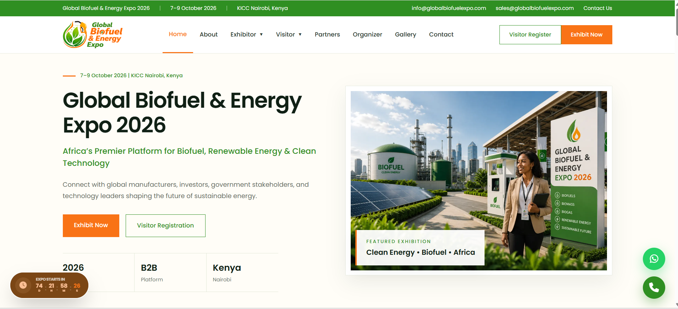This screenshot has width=678, height=309.
Task: Open Contact in the main navigation
Action: [x=441, y=34]
